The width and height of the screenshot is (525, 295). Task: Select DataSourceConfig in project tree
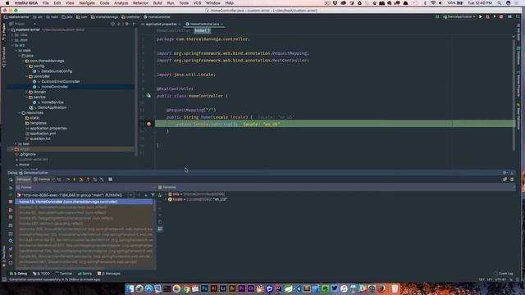(57, 71)
